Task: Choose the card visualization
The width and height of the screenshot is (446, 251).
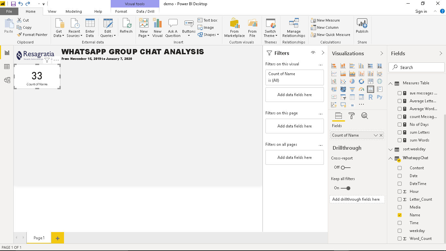Action: coord(371,89)
